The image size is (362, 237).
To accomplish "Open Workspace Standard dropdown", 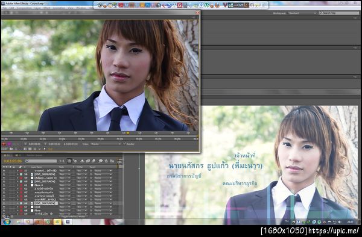I will point(302,13).
